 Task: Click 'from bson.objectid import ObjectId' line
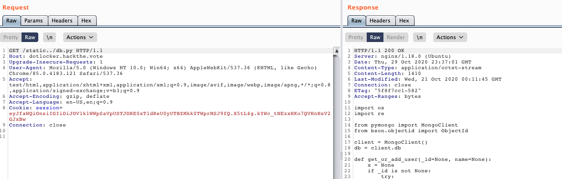coord(411,131)
